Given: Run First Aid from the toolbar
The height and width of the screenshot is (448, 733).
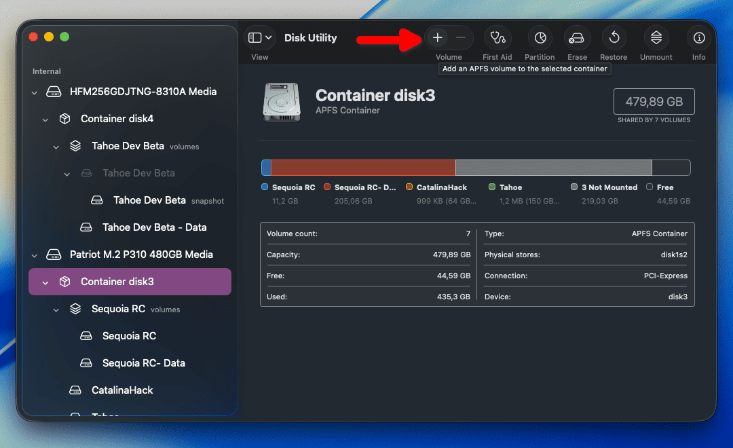Looking at the screenshot, I should (x=497, y=38).
